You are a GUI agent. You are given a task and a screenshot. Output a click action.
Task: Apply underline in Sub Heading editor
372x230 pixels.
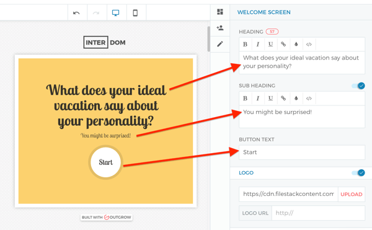pyautogui.click(x=270, y=99)
